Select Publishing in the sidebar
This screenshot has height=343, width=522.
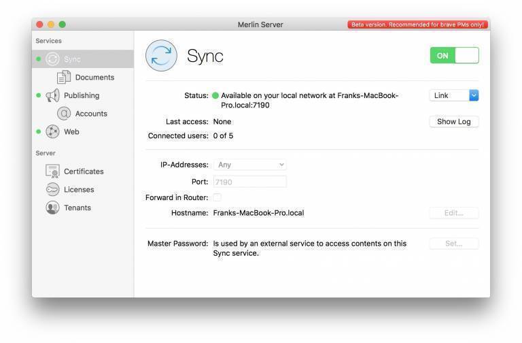point(82,95)
